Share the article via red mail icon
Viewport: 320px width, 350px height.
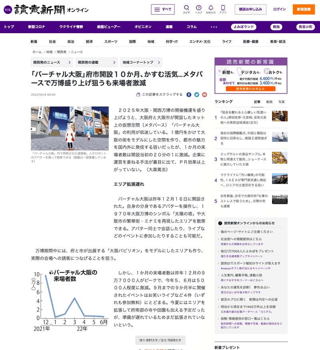click(x=204, y=95)
